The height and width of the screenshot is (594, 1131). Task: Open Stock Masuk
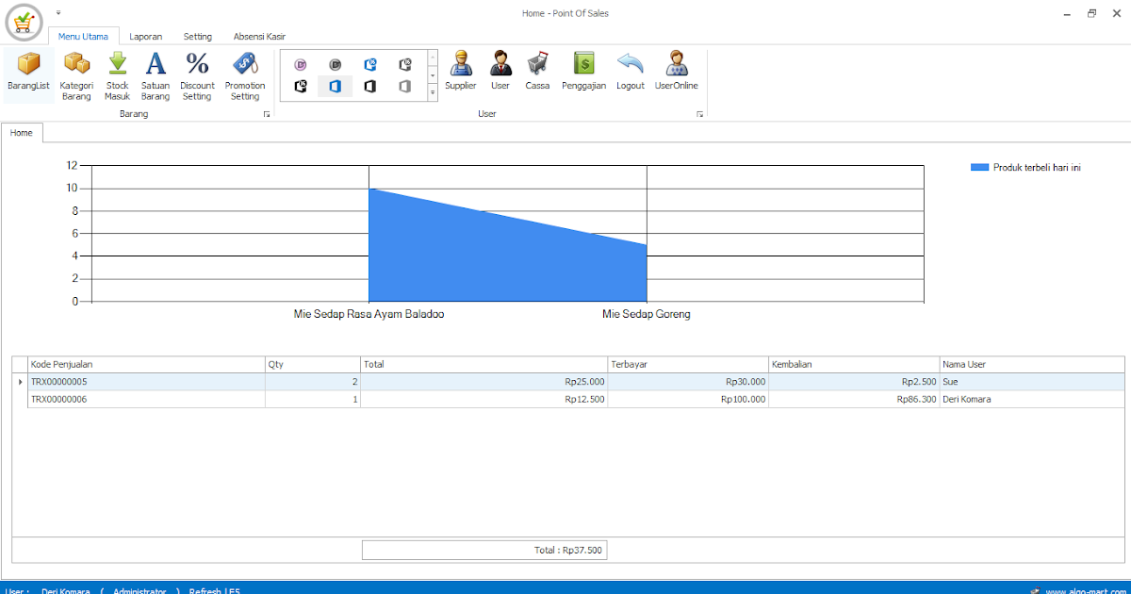[x=117, y=75]
